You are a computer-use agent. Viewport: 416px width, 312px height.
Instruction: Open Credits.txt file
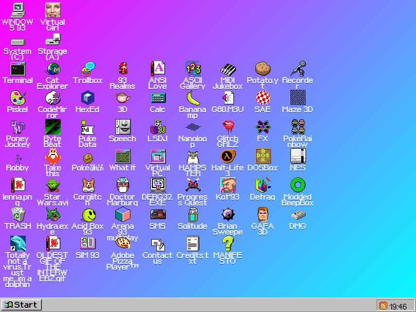point(192,243)
